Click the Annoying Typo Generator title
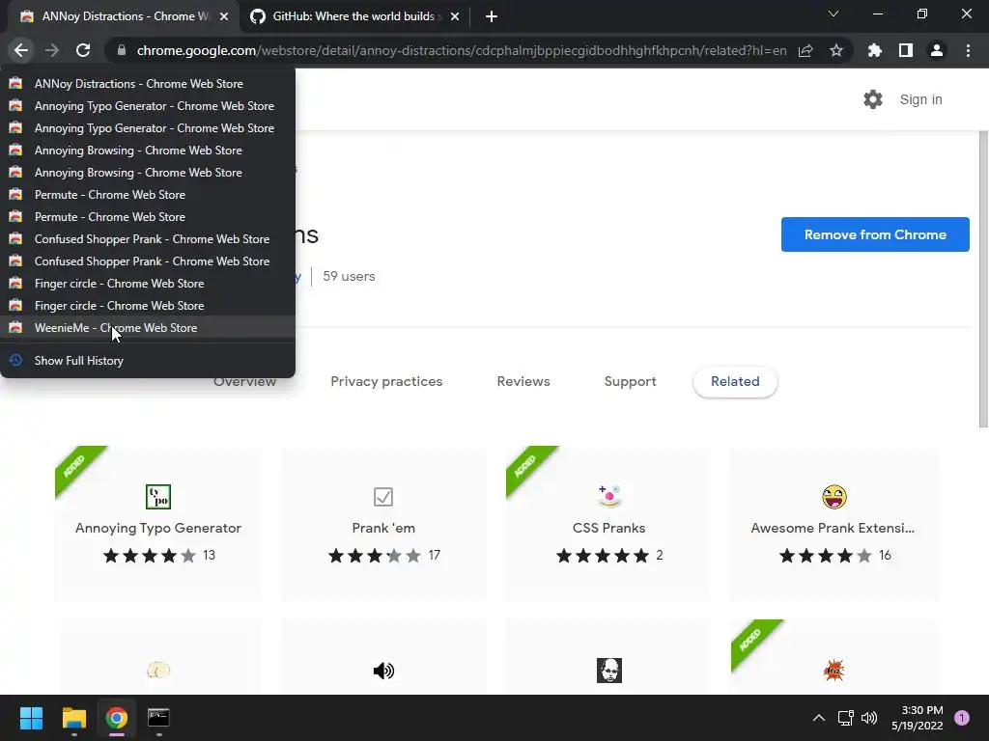The height and width of the screenshot is (741, 989). tap(158, 528)
